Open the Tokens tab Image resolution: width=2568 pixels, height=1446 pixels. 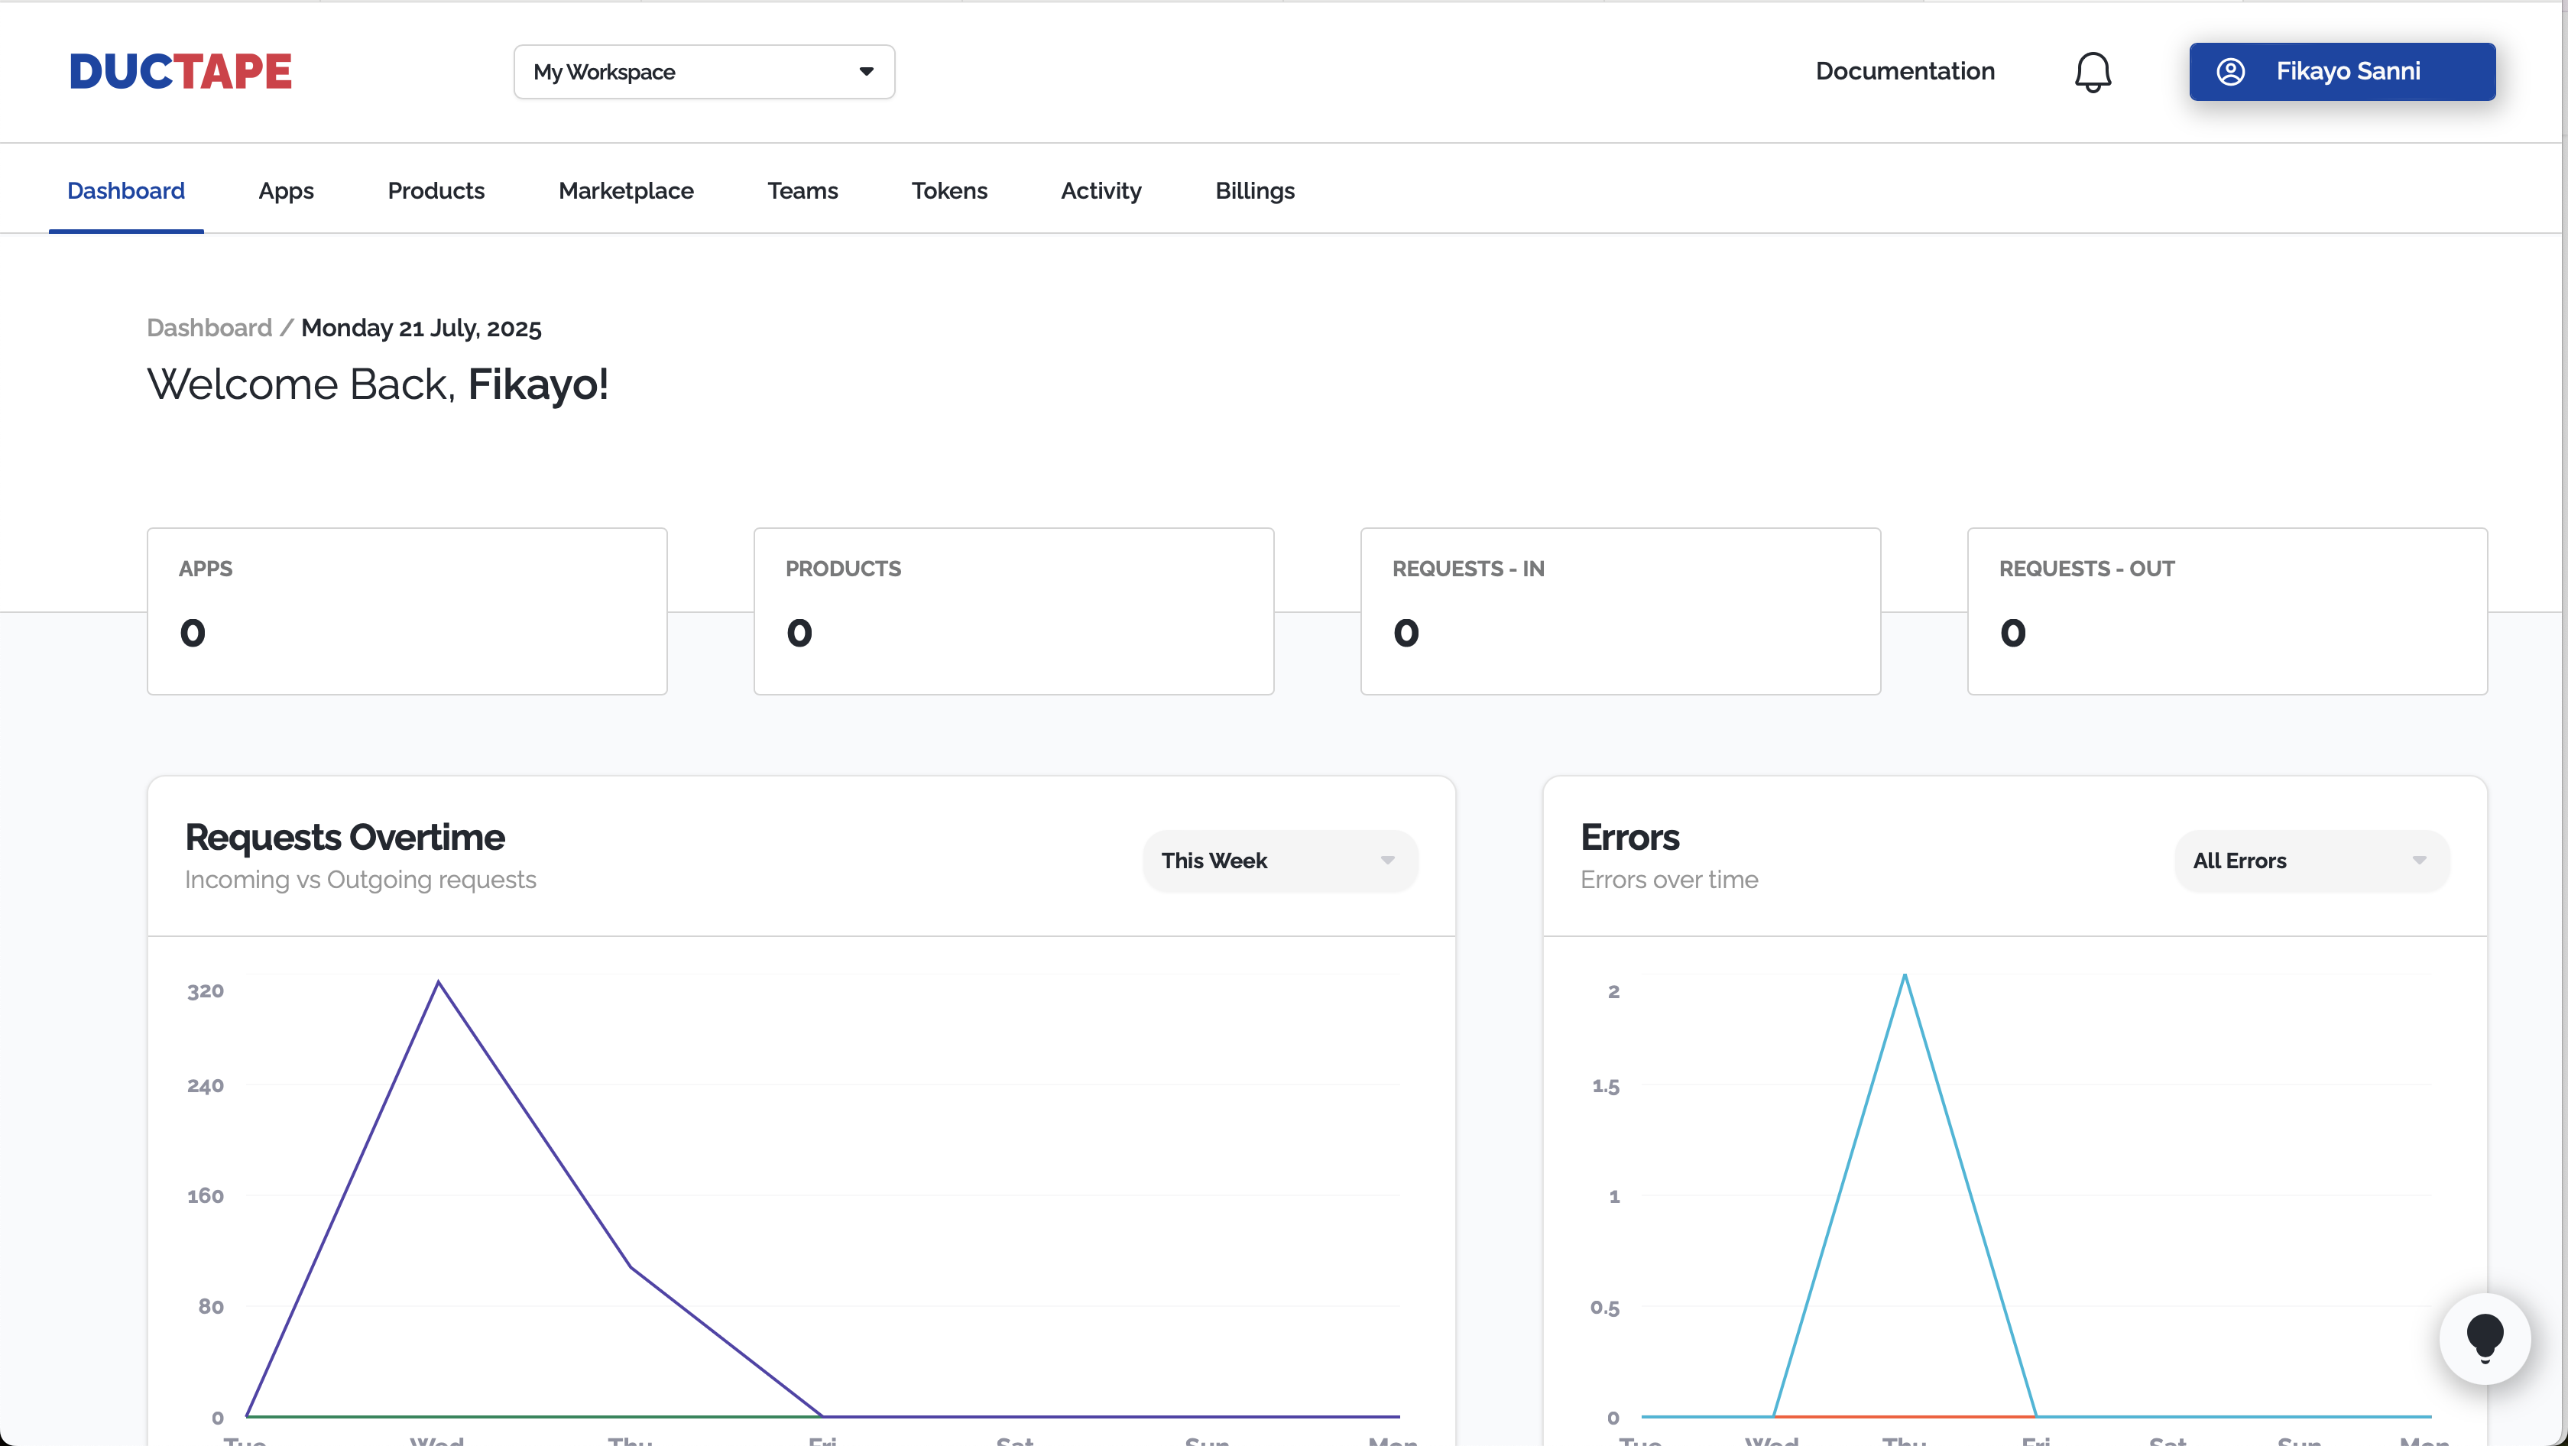click(x=949, y=190)
